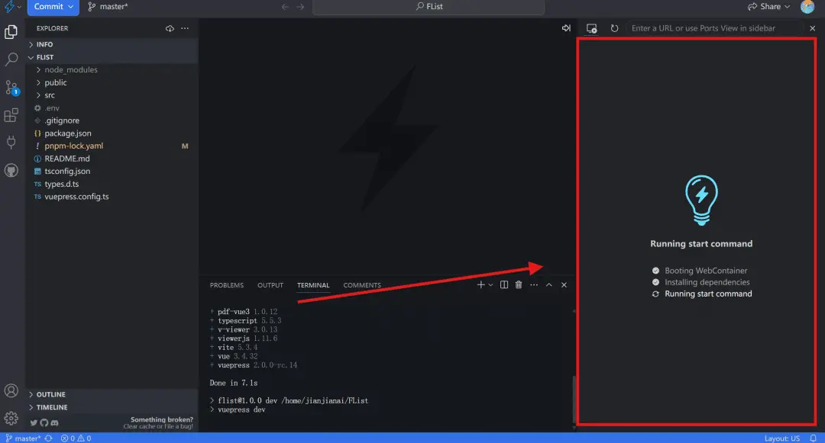
Task: Expand the node_modules folder
Action: click(70, 69)
